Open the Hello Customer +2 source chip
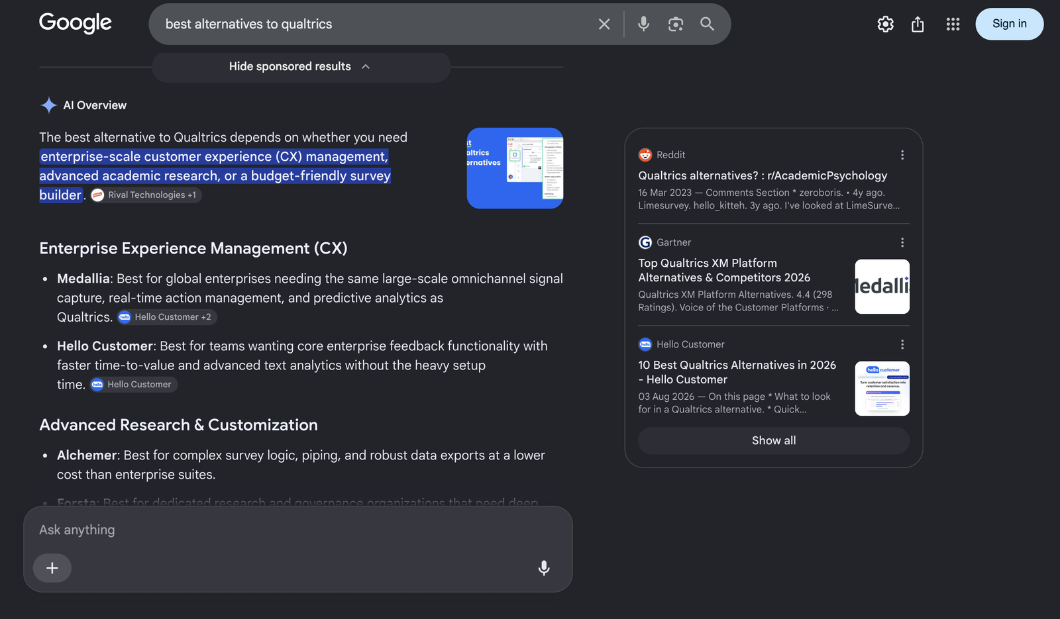This screenshot has width=1060, height=619. click(x=167, y=317)
